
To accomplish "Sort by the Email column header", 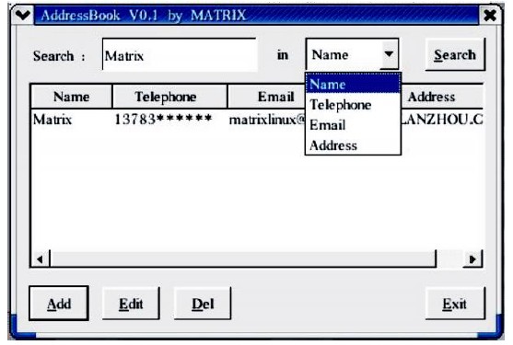I will 267,97.
